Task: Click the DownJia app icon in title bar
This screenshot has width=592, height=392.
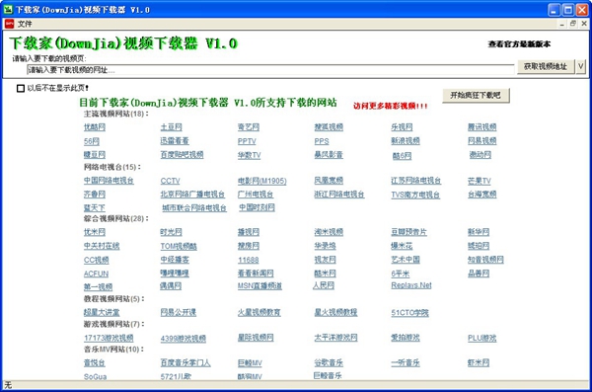Action: 8,10
